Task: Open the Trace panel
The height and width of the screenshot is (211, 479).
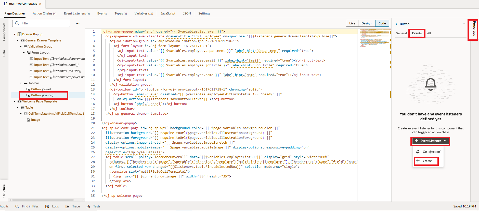Action: (x=73, y=206)
